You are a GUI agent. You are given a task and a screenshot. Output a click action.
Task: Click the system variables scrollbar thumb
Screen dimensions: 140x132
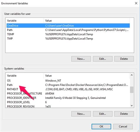click(x=132, y=90)
